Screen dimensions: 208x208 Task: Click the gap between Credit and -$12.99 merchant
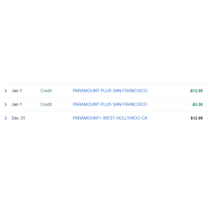point(62,91)
